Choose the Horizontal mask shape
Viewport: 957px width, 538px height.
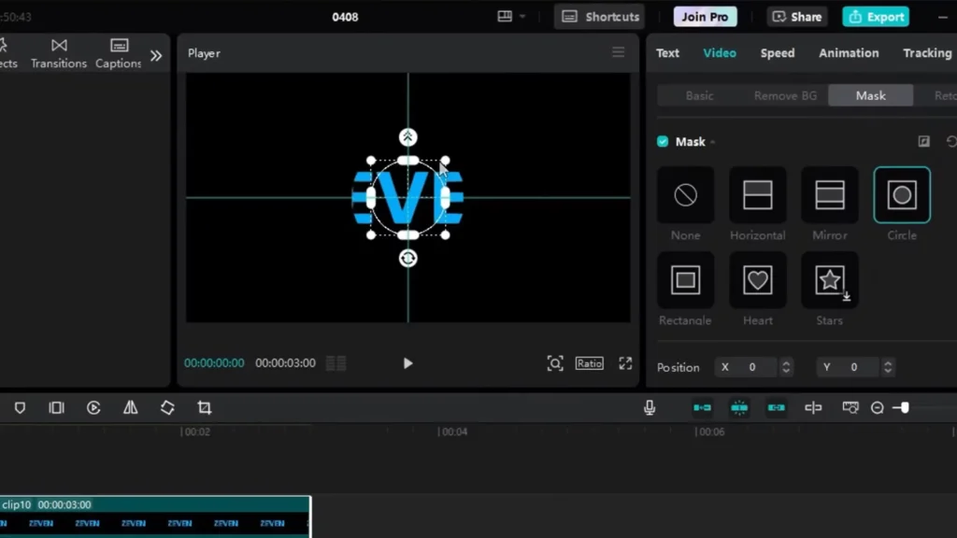click(757, 195)
